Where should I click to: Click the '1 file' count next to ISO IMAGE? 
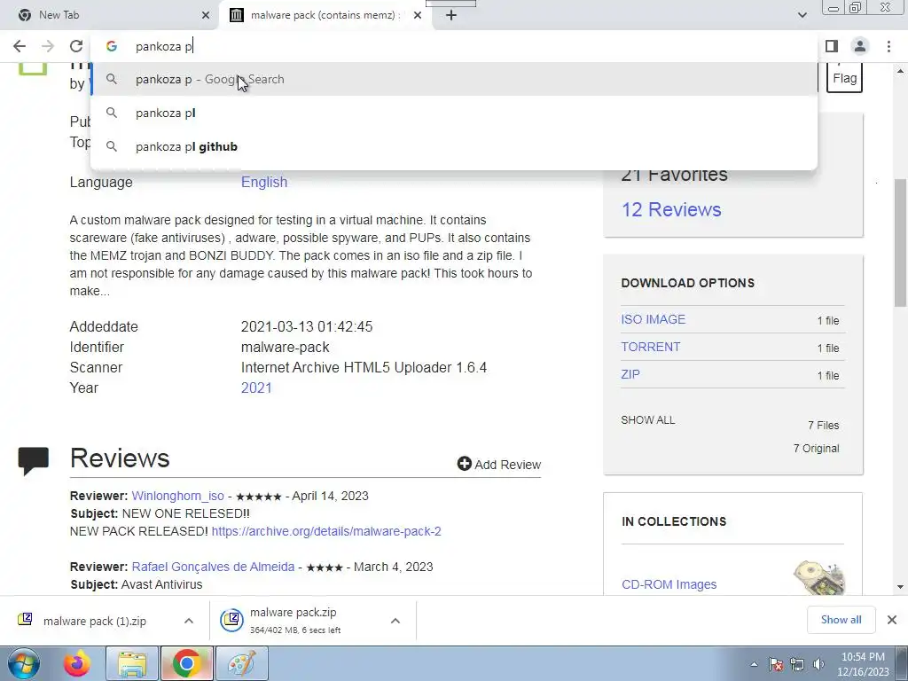828,320
